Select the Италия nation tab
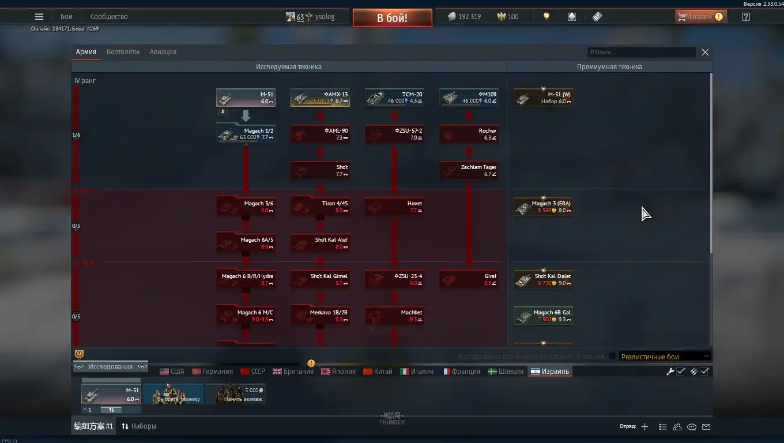Viewport: 784px width, 443px height. (417, 371)
